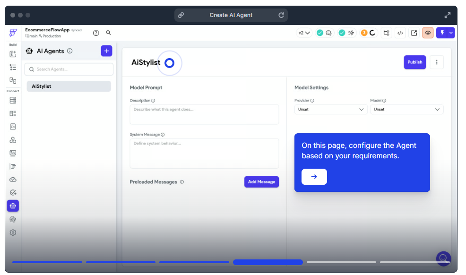Open the database server icon under Connect
The width and height of the screenshot is (466, 275).
pos(13,100)
